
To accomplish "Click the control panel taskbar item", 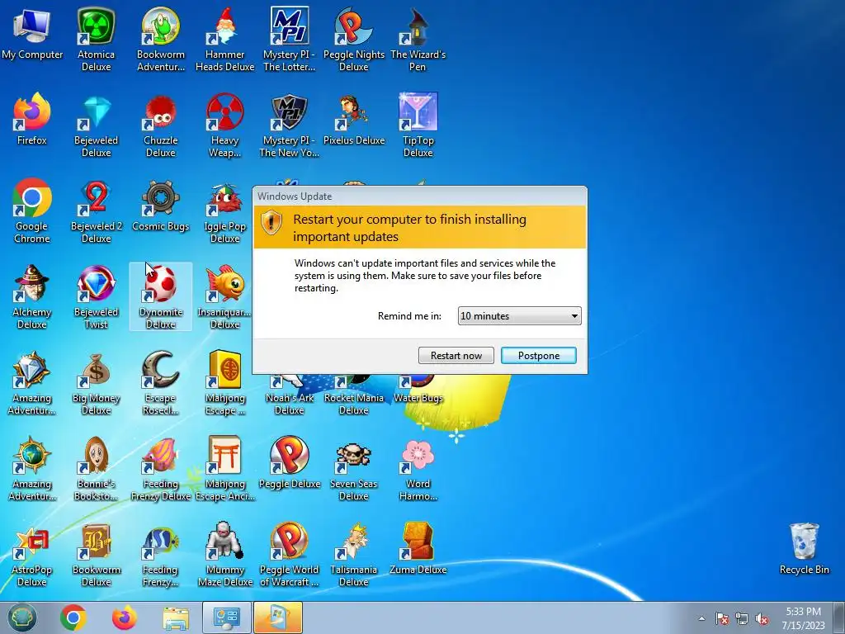I will coord(227,617).
